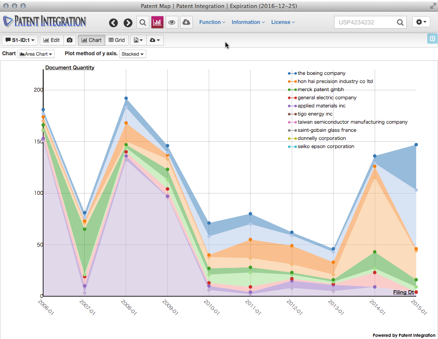438x339 pixels.
Task: Toggle general electric company legend entry
Action: 323,98
